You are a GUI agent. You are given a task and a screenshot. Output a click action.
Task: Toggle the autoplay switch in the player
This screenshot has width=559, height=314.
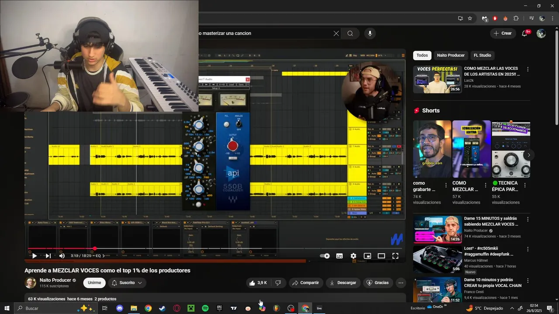(x=325, y=256)
